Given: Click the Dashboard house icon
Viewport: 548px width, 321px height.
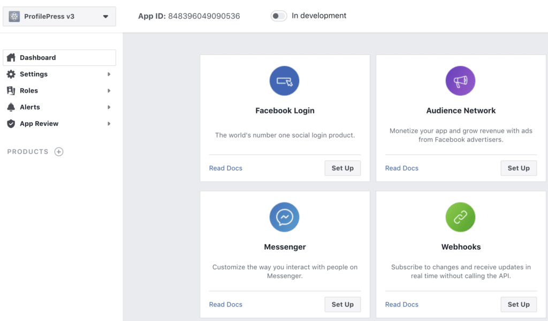Looking at the screenshot, I should pos(11,58).
